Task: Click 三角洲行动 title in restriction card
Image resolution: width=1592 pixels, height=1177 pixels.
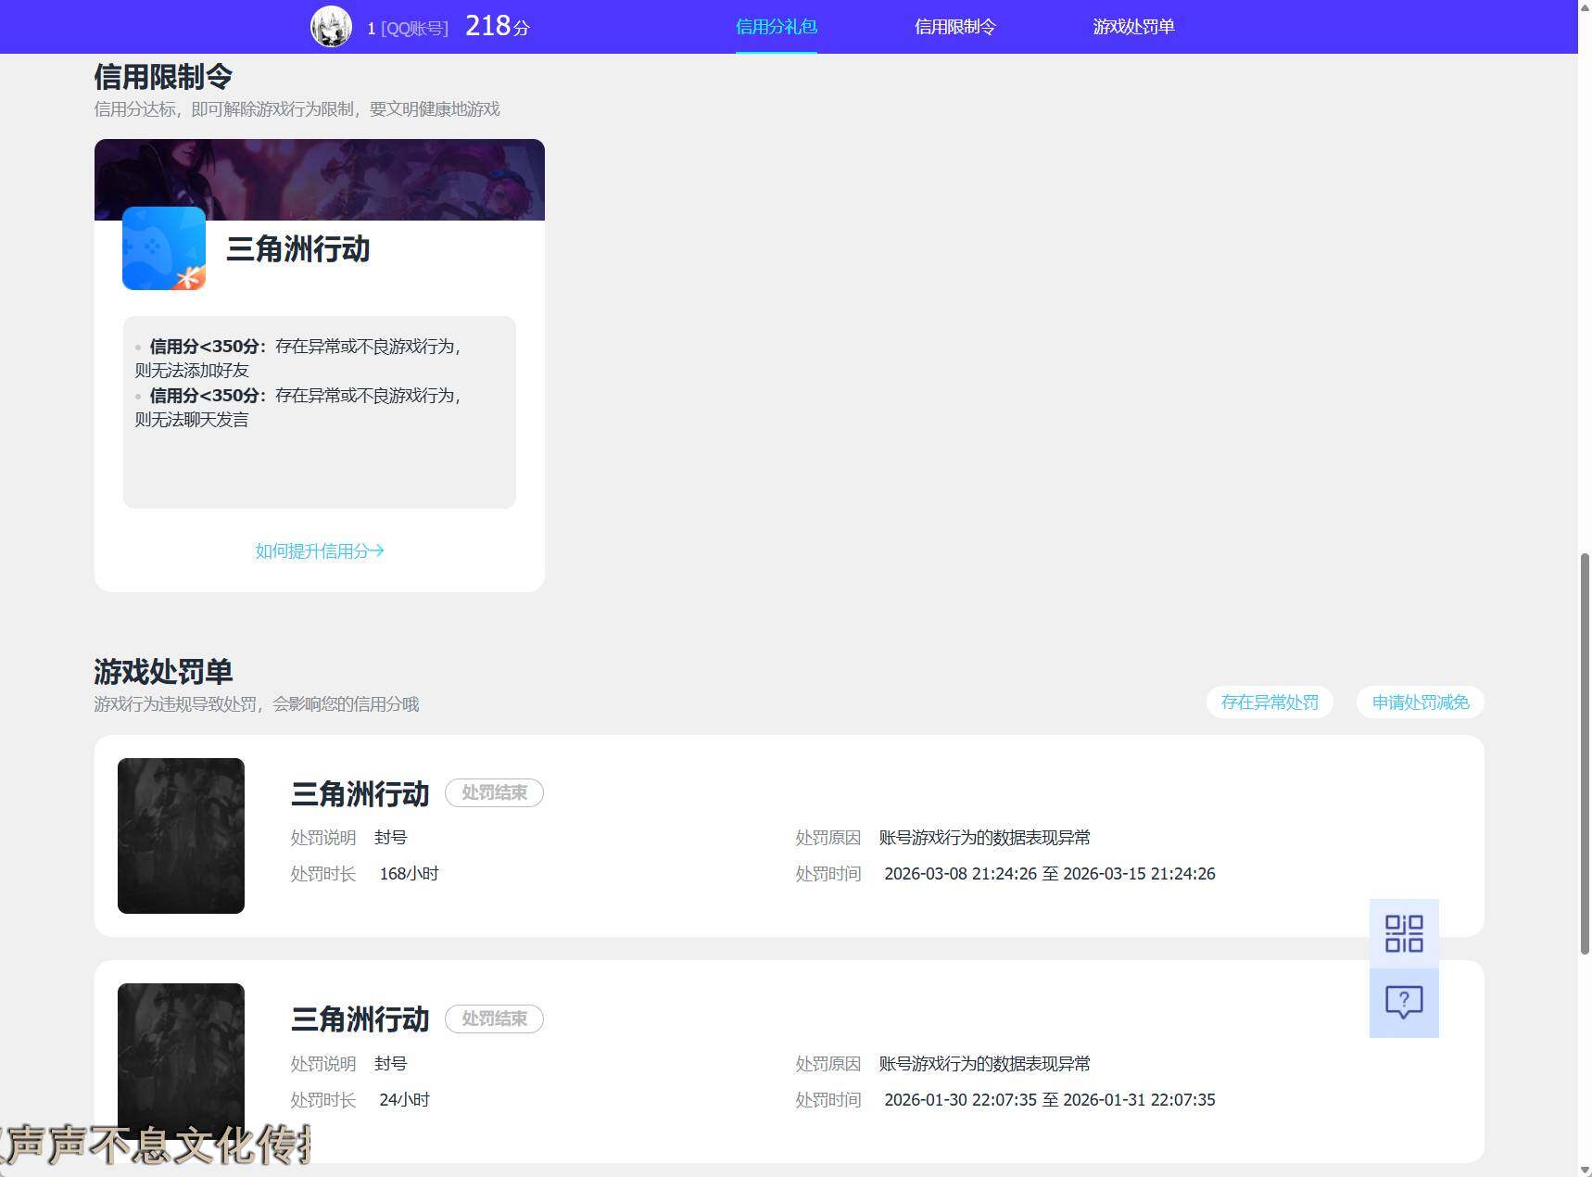Action: [x=298, y=248]
